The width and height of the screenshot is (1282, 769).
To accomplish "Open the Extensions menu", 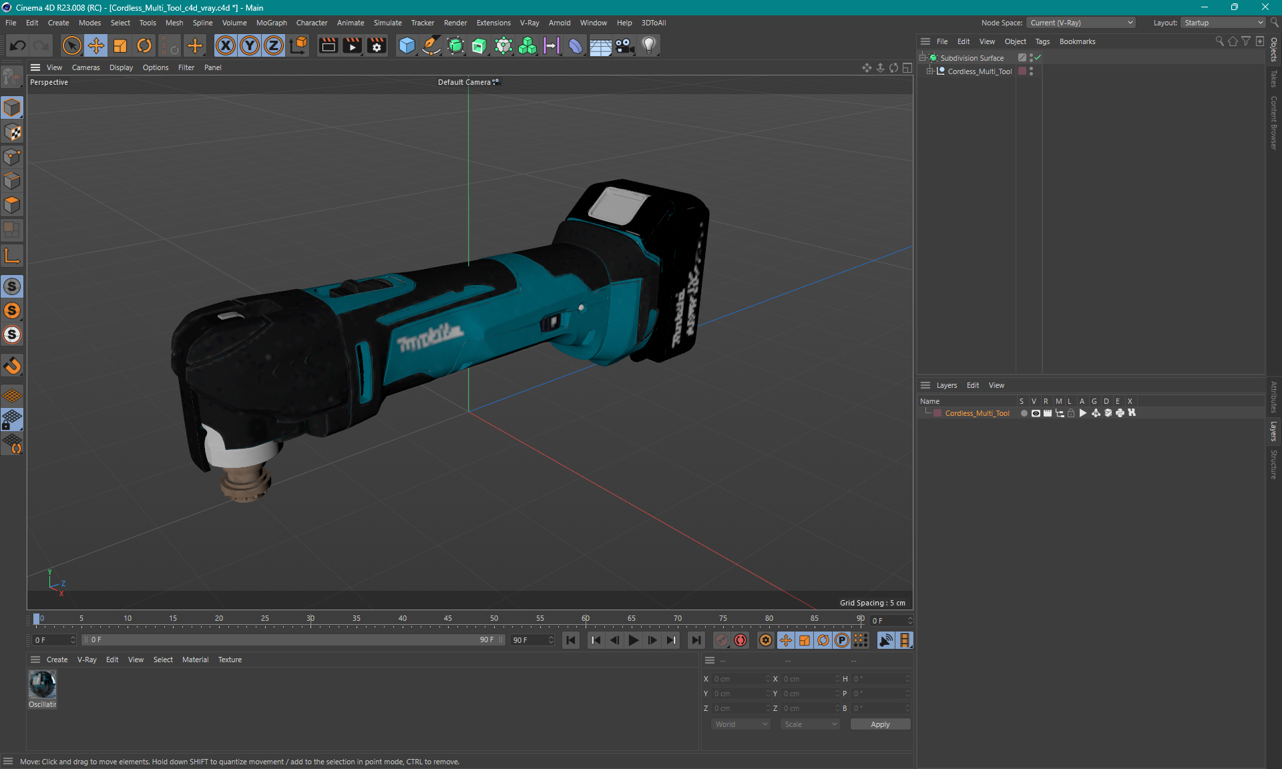I will [493, 23].
